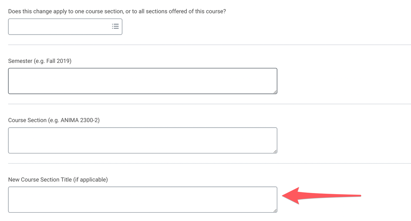The width and height of the screenshot is (411, 221).
Task: Click the resize grip on Course Section box
Action: pos(275,150)
